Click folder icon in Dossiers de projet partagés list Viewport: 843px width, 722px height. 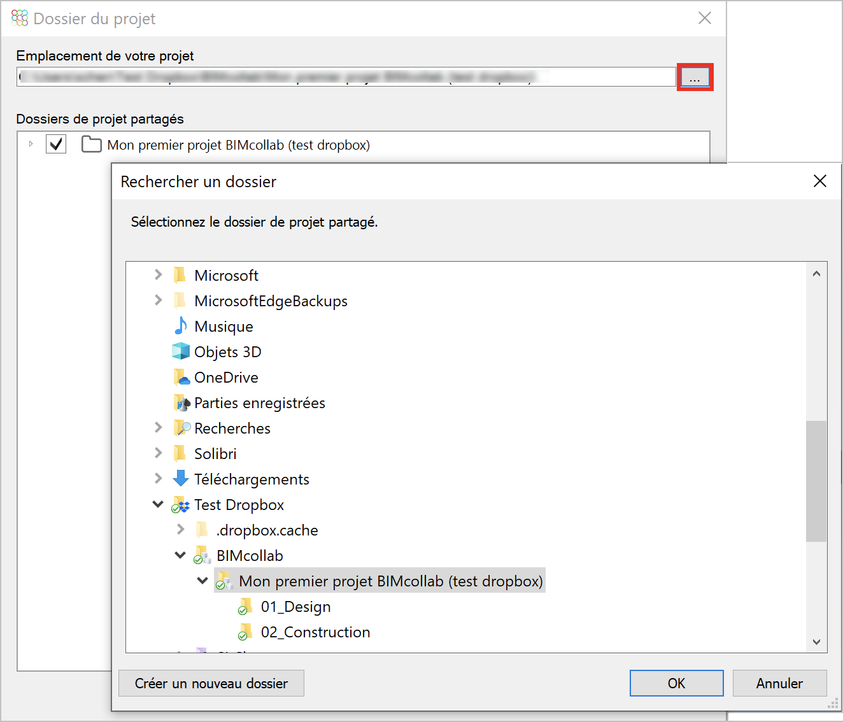92,145
